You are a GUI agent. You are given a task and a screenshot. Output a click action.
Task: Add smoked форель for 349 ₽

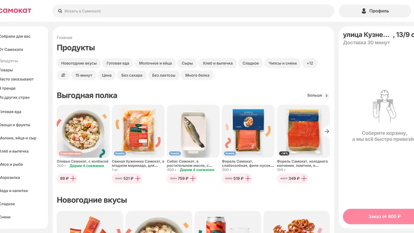point(304,178)
